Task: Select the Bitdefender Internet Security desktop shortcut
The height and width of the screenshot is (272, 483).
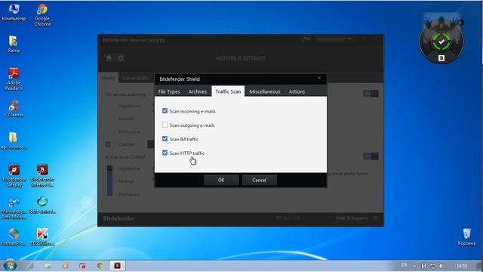Action: point(42,175)
